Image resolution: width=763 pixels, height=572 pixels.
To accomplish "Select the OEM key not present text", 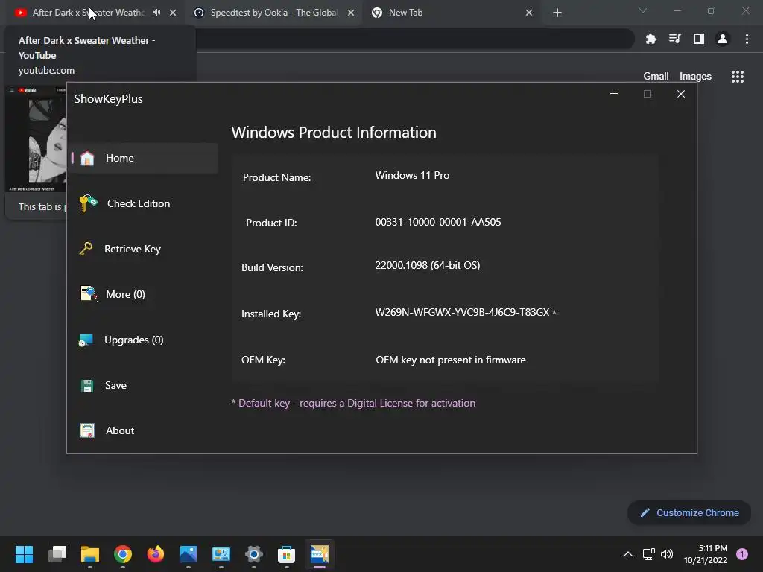I will click(x=451, y=360).
